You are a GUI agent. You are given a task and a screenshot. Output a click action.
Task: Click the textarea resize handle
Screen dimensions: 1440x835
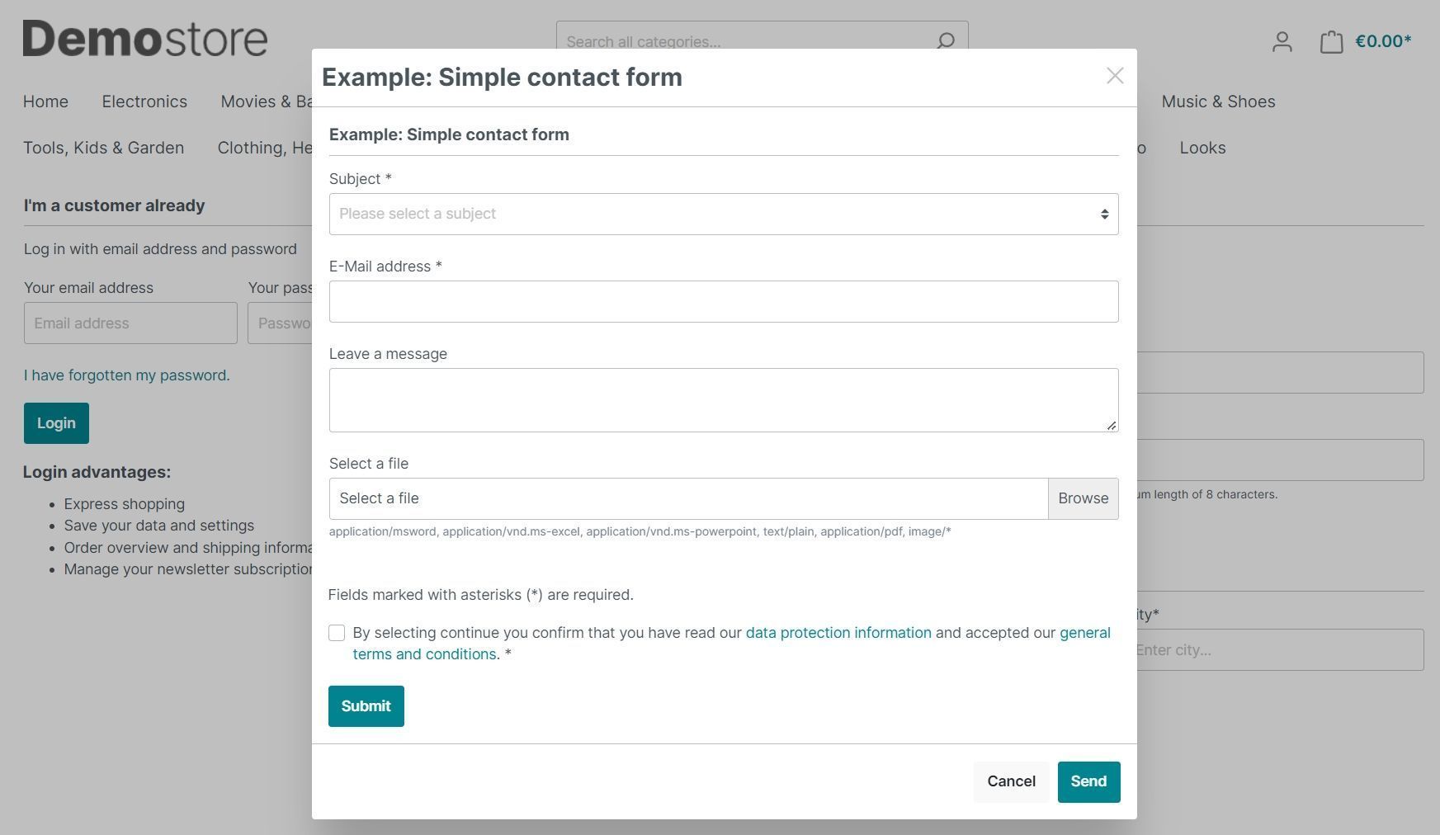coord(1112,426)
